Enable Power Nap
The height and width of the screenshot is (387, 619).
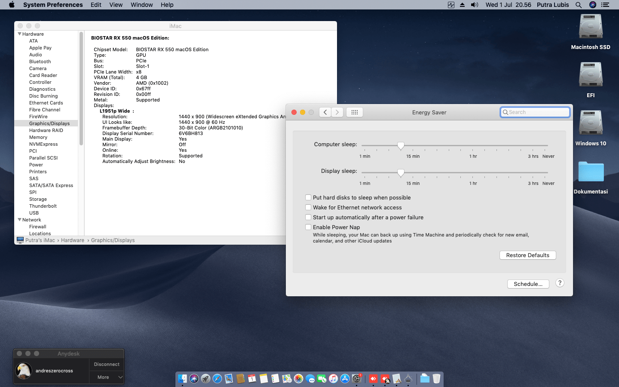(308, 227)
